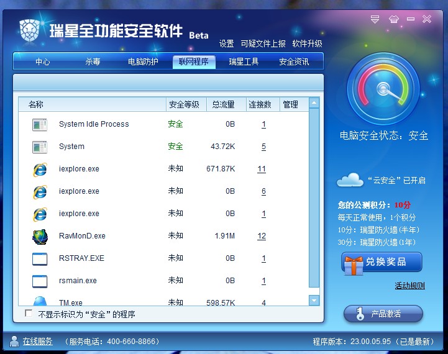
Task: Click the System Idle Process icon
Action: 40,124
